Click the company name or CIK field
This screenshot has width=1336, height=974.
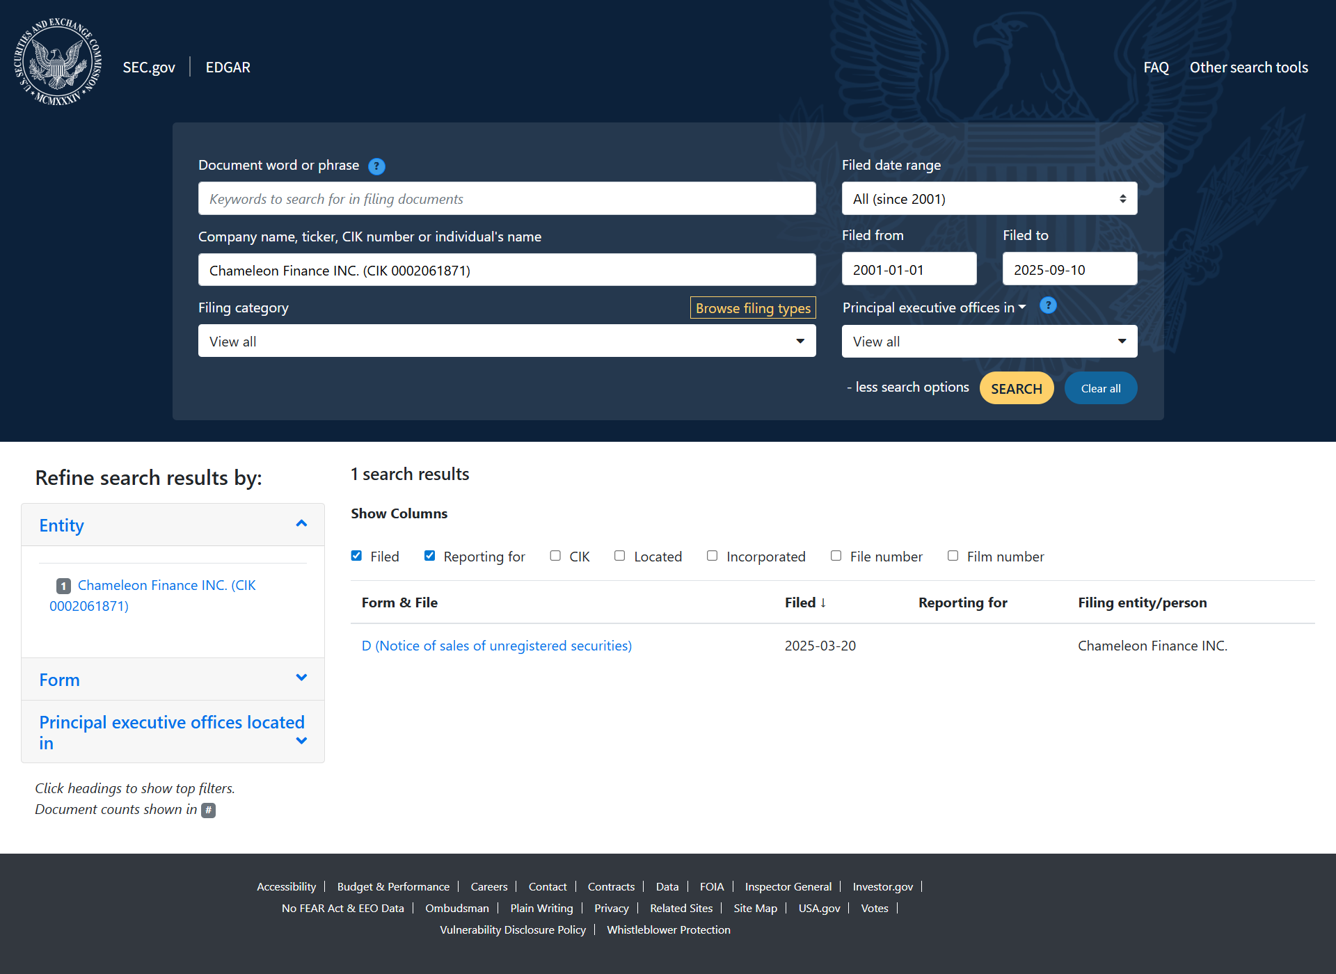[x=507, y=270]
